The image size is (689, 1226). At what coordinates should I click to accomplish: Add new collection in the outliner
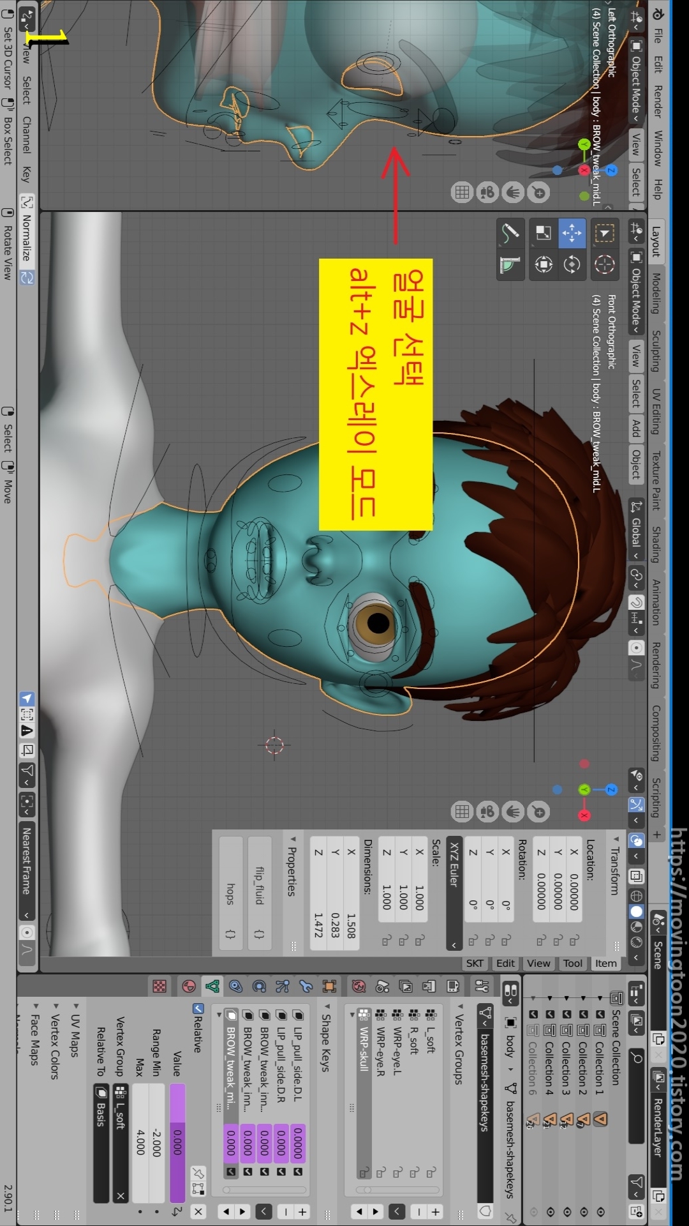point(636,1211)
